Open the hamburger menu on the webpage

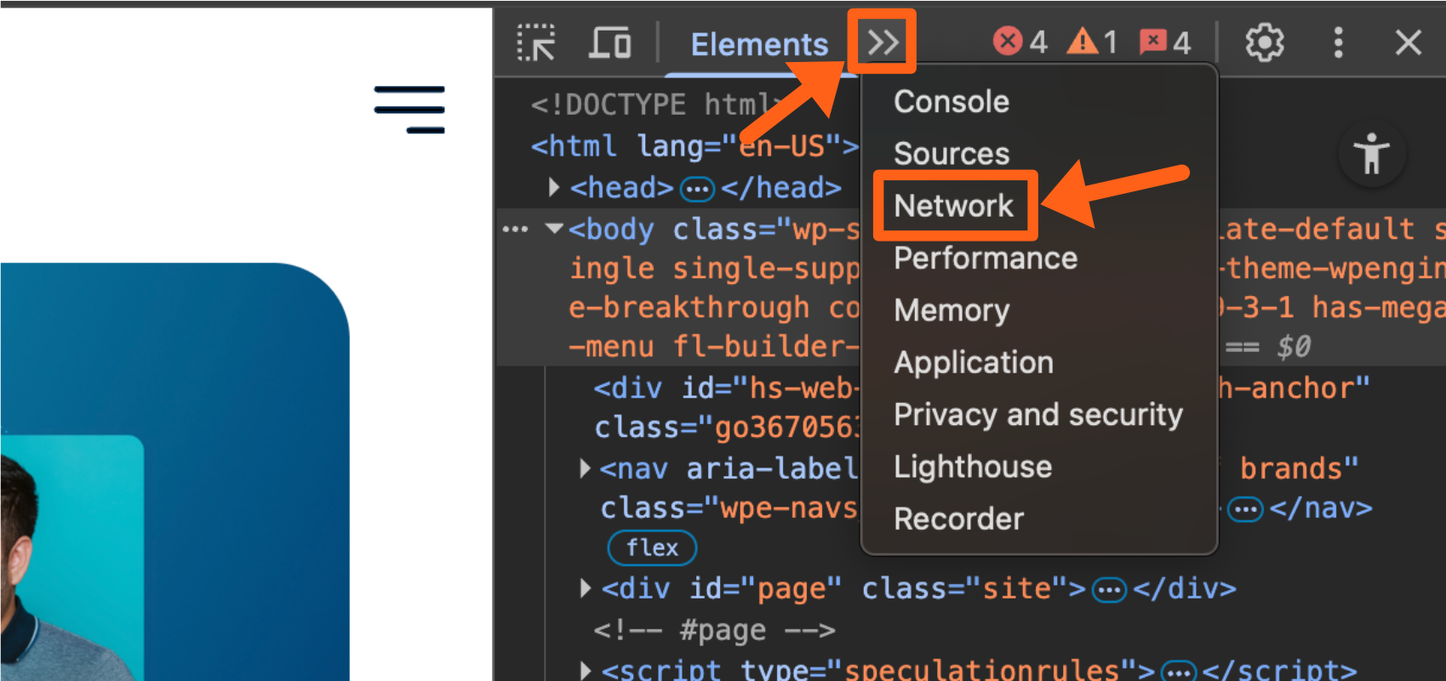tap(409, 110)
